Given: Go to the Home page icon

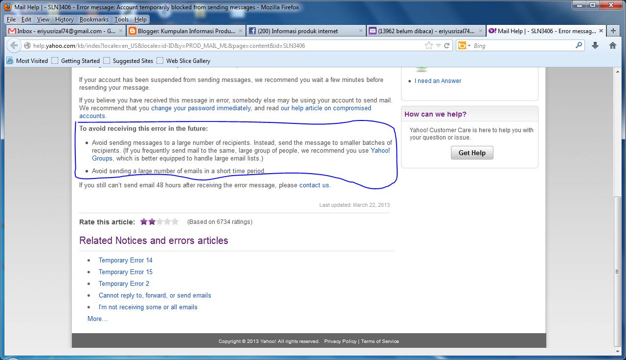Looking at the screenshot, I should (612, 45).
